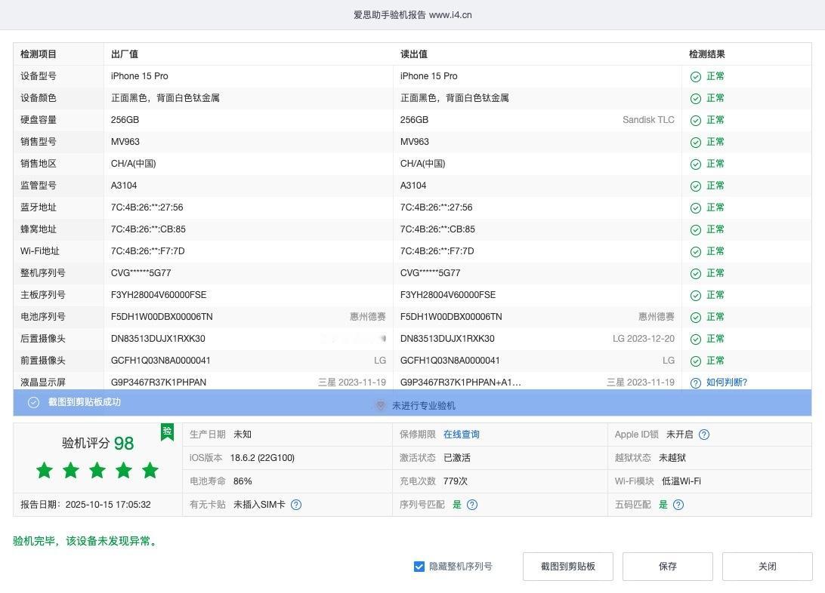
Task: Open the 在线查询 warranty link
Action: (462, 435)
